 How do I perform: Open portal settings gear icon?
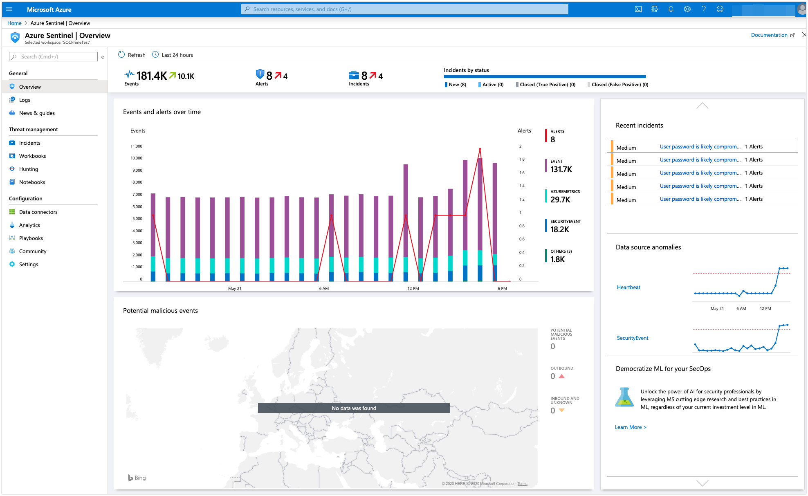[x=687, y=9]
